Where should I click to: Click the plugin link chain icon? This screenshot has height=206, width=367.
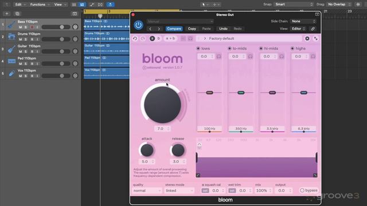coord(313,29)
